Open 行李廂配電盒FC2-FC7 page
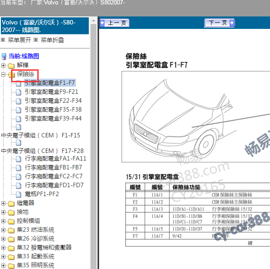The image size is (270, 269). pyautogui.click(x=54, y=176)
